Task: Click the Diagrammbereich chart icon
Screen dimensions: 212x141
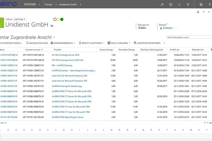Action: pos(52,43)
